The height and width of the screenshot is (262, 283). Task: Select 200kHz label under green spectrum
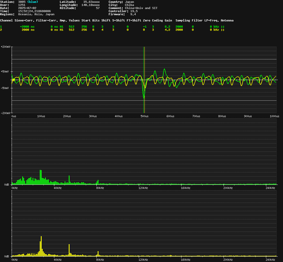228,188
